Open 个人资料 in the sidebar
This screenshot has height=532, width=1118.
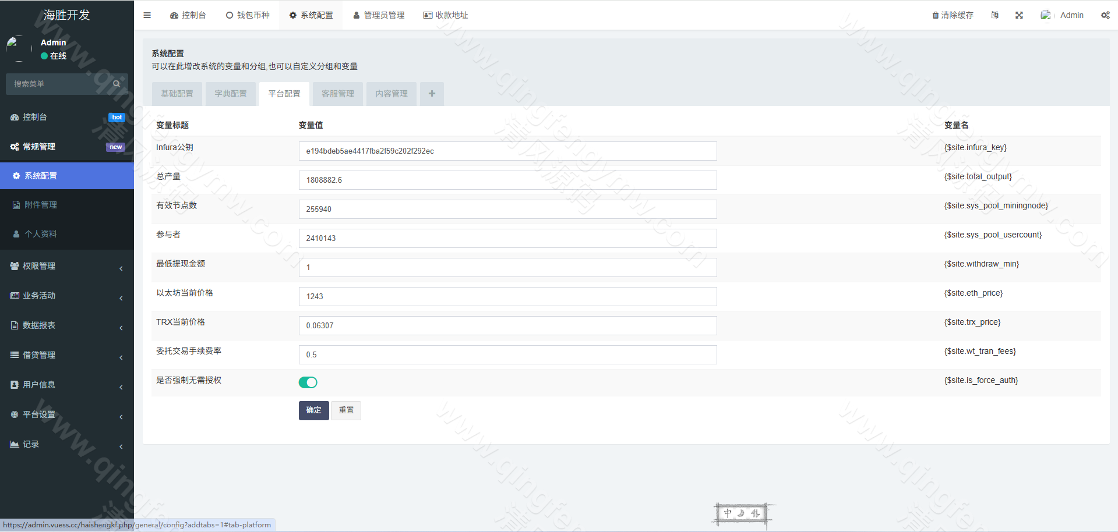click(67, 234)
